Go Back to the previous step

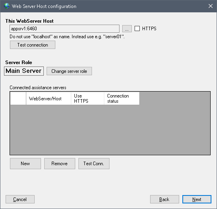tap(164, 199)
